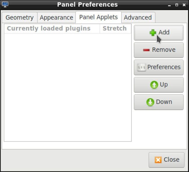Close the dialog with the bottom Close button
Viewport: 189px width, 172px height.
[x=166, y=160]
